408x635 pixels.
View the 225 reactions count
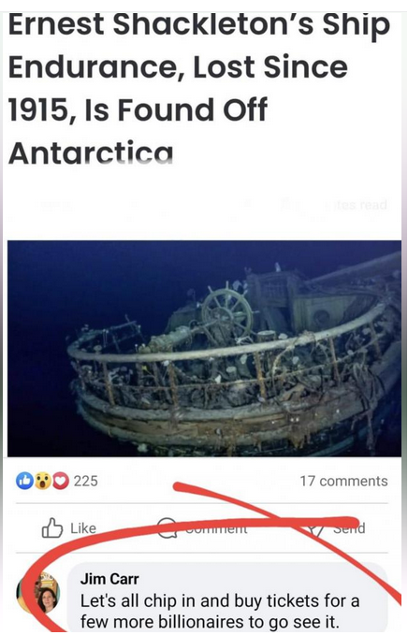pos(85,481)
